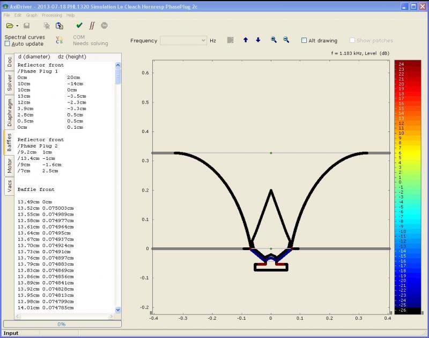Toggle the Show patches checkbox
Viewport: 429px width, 338px height.
(352, 40)
